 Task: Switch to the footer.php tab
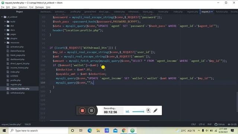click(163, 12)
